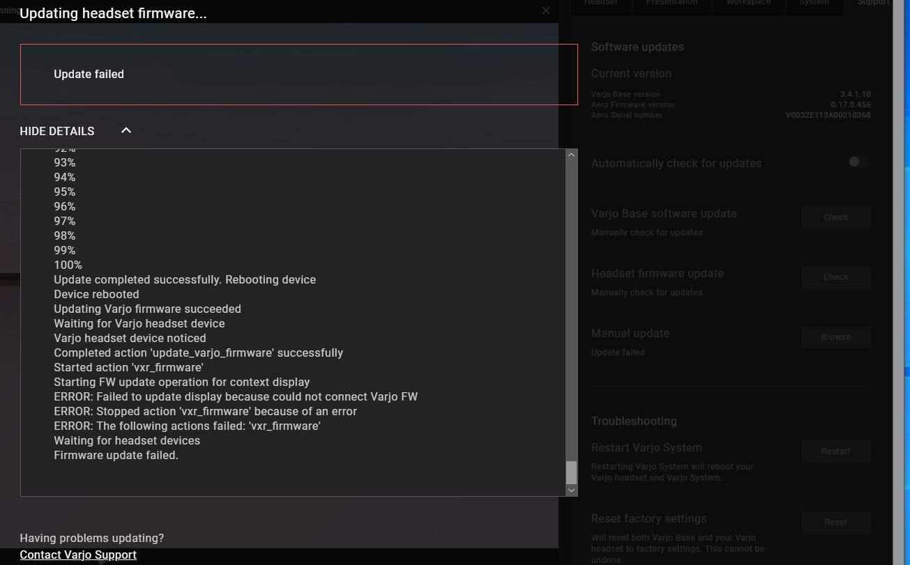
Task: Click error line "Stopped action 'vxr_firmware'"
Action: coord(205,411)
